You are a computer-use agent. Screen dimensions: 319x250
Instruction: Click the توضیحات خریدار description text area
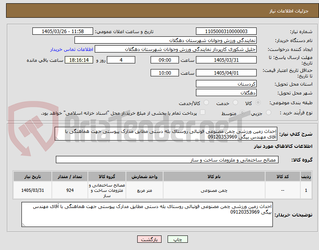[147, 214]
